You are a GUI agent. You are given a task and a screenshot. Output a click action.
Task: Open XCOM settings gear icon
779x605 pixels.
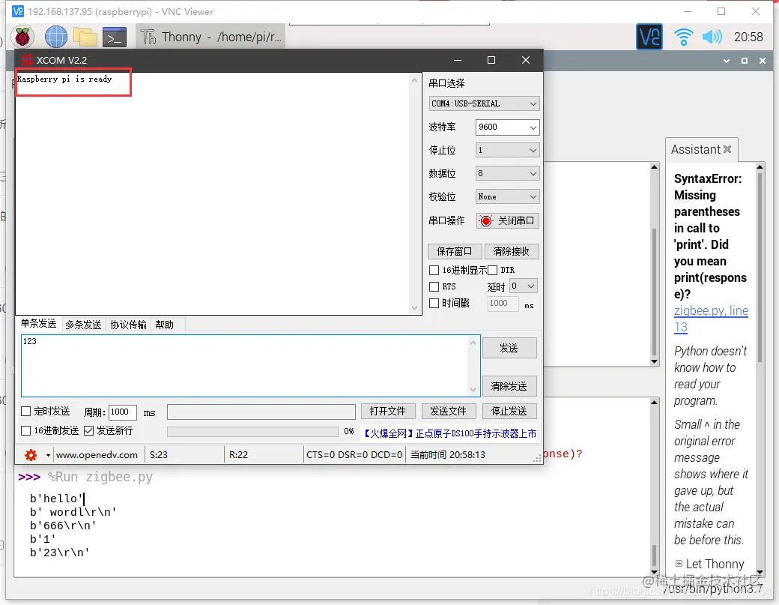(31, 455)
